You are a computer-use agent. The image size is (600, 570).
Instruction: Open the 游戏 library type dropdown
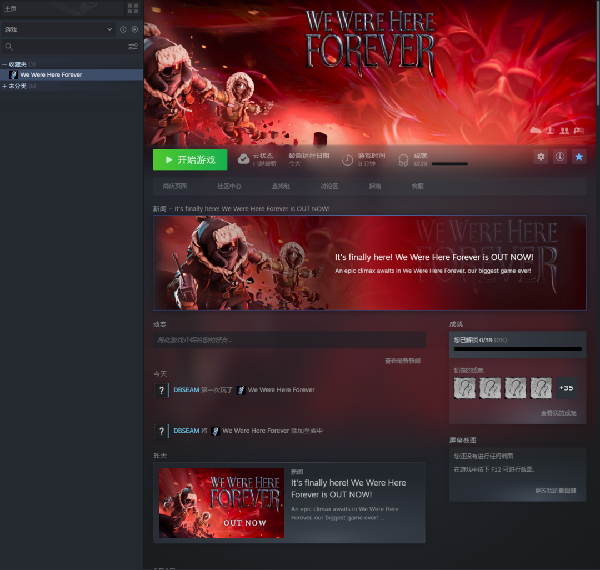coord(58,29)
